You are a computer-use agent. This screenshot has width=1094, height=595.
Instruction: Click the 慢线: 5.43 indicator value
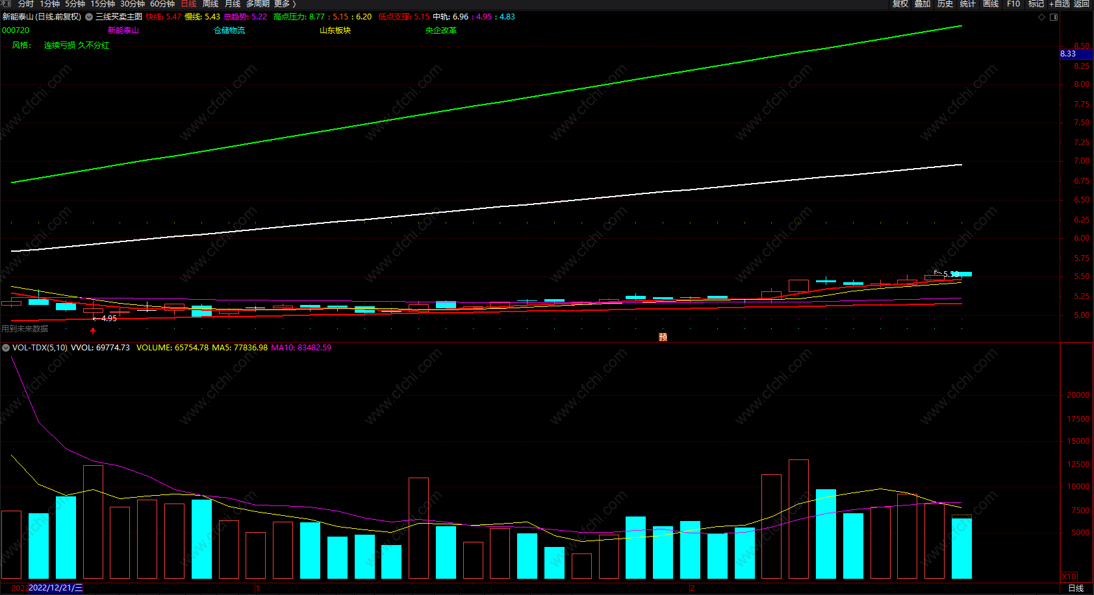point(203,17)
